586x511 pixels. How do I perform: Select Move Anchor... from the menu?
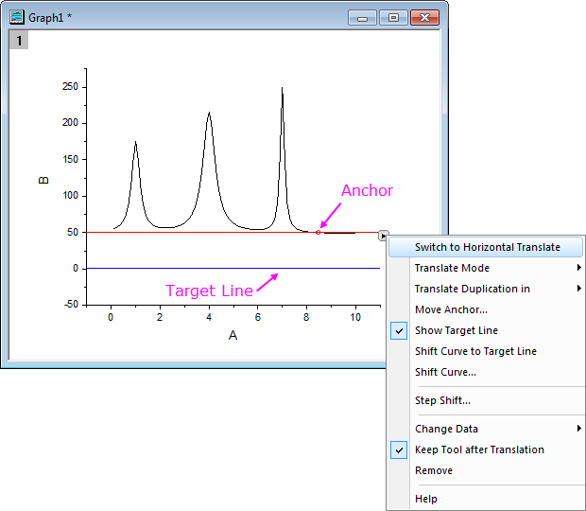point(451,309)
